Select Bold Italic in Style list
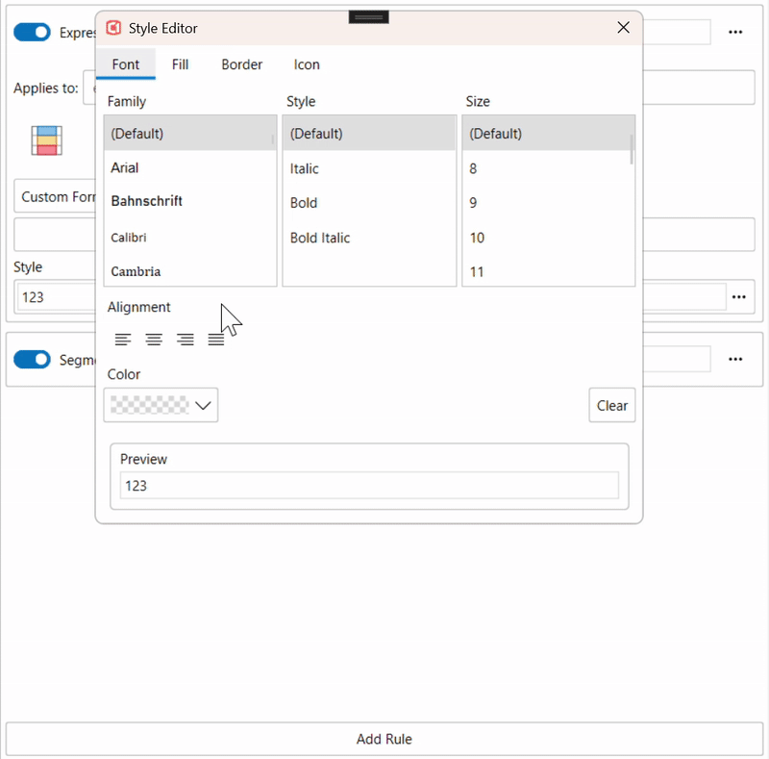Screen dimensions: 769x759 point(320,238)
